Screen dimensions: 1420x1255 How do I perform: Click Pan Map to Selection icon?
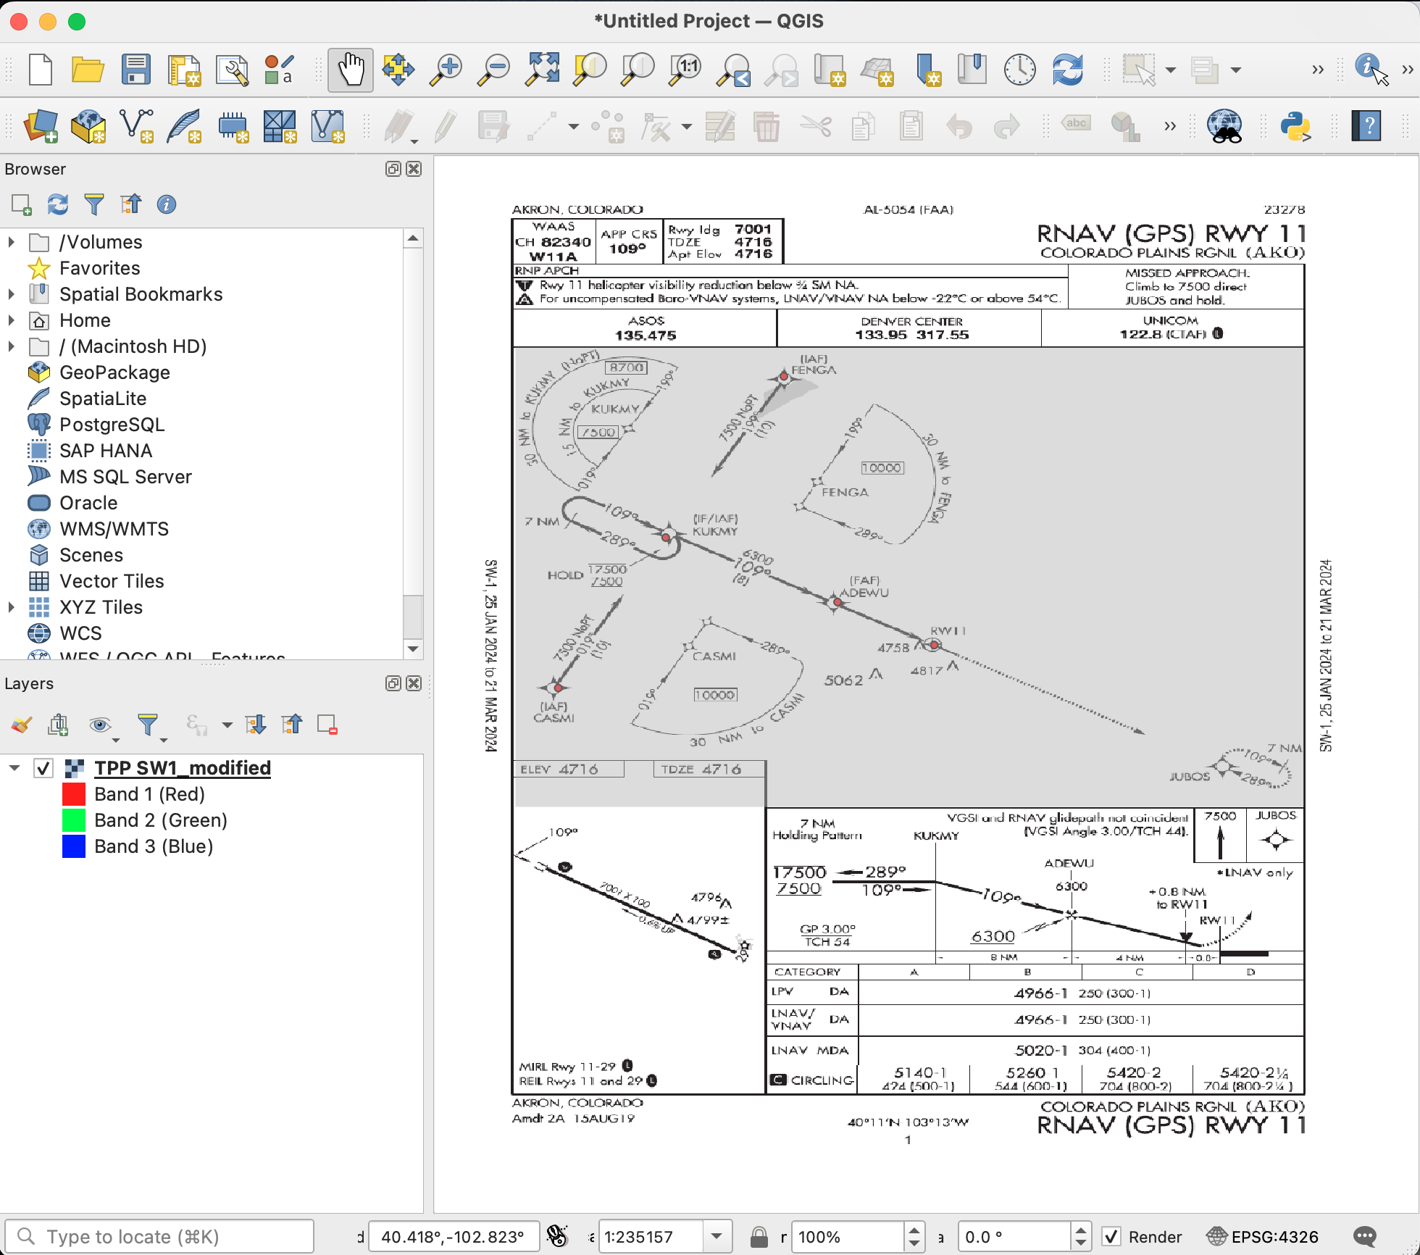(398, 70)
